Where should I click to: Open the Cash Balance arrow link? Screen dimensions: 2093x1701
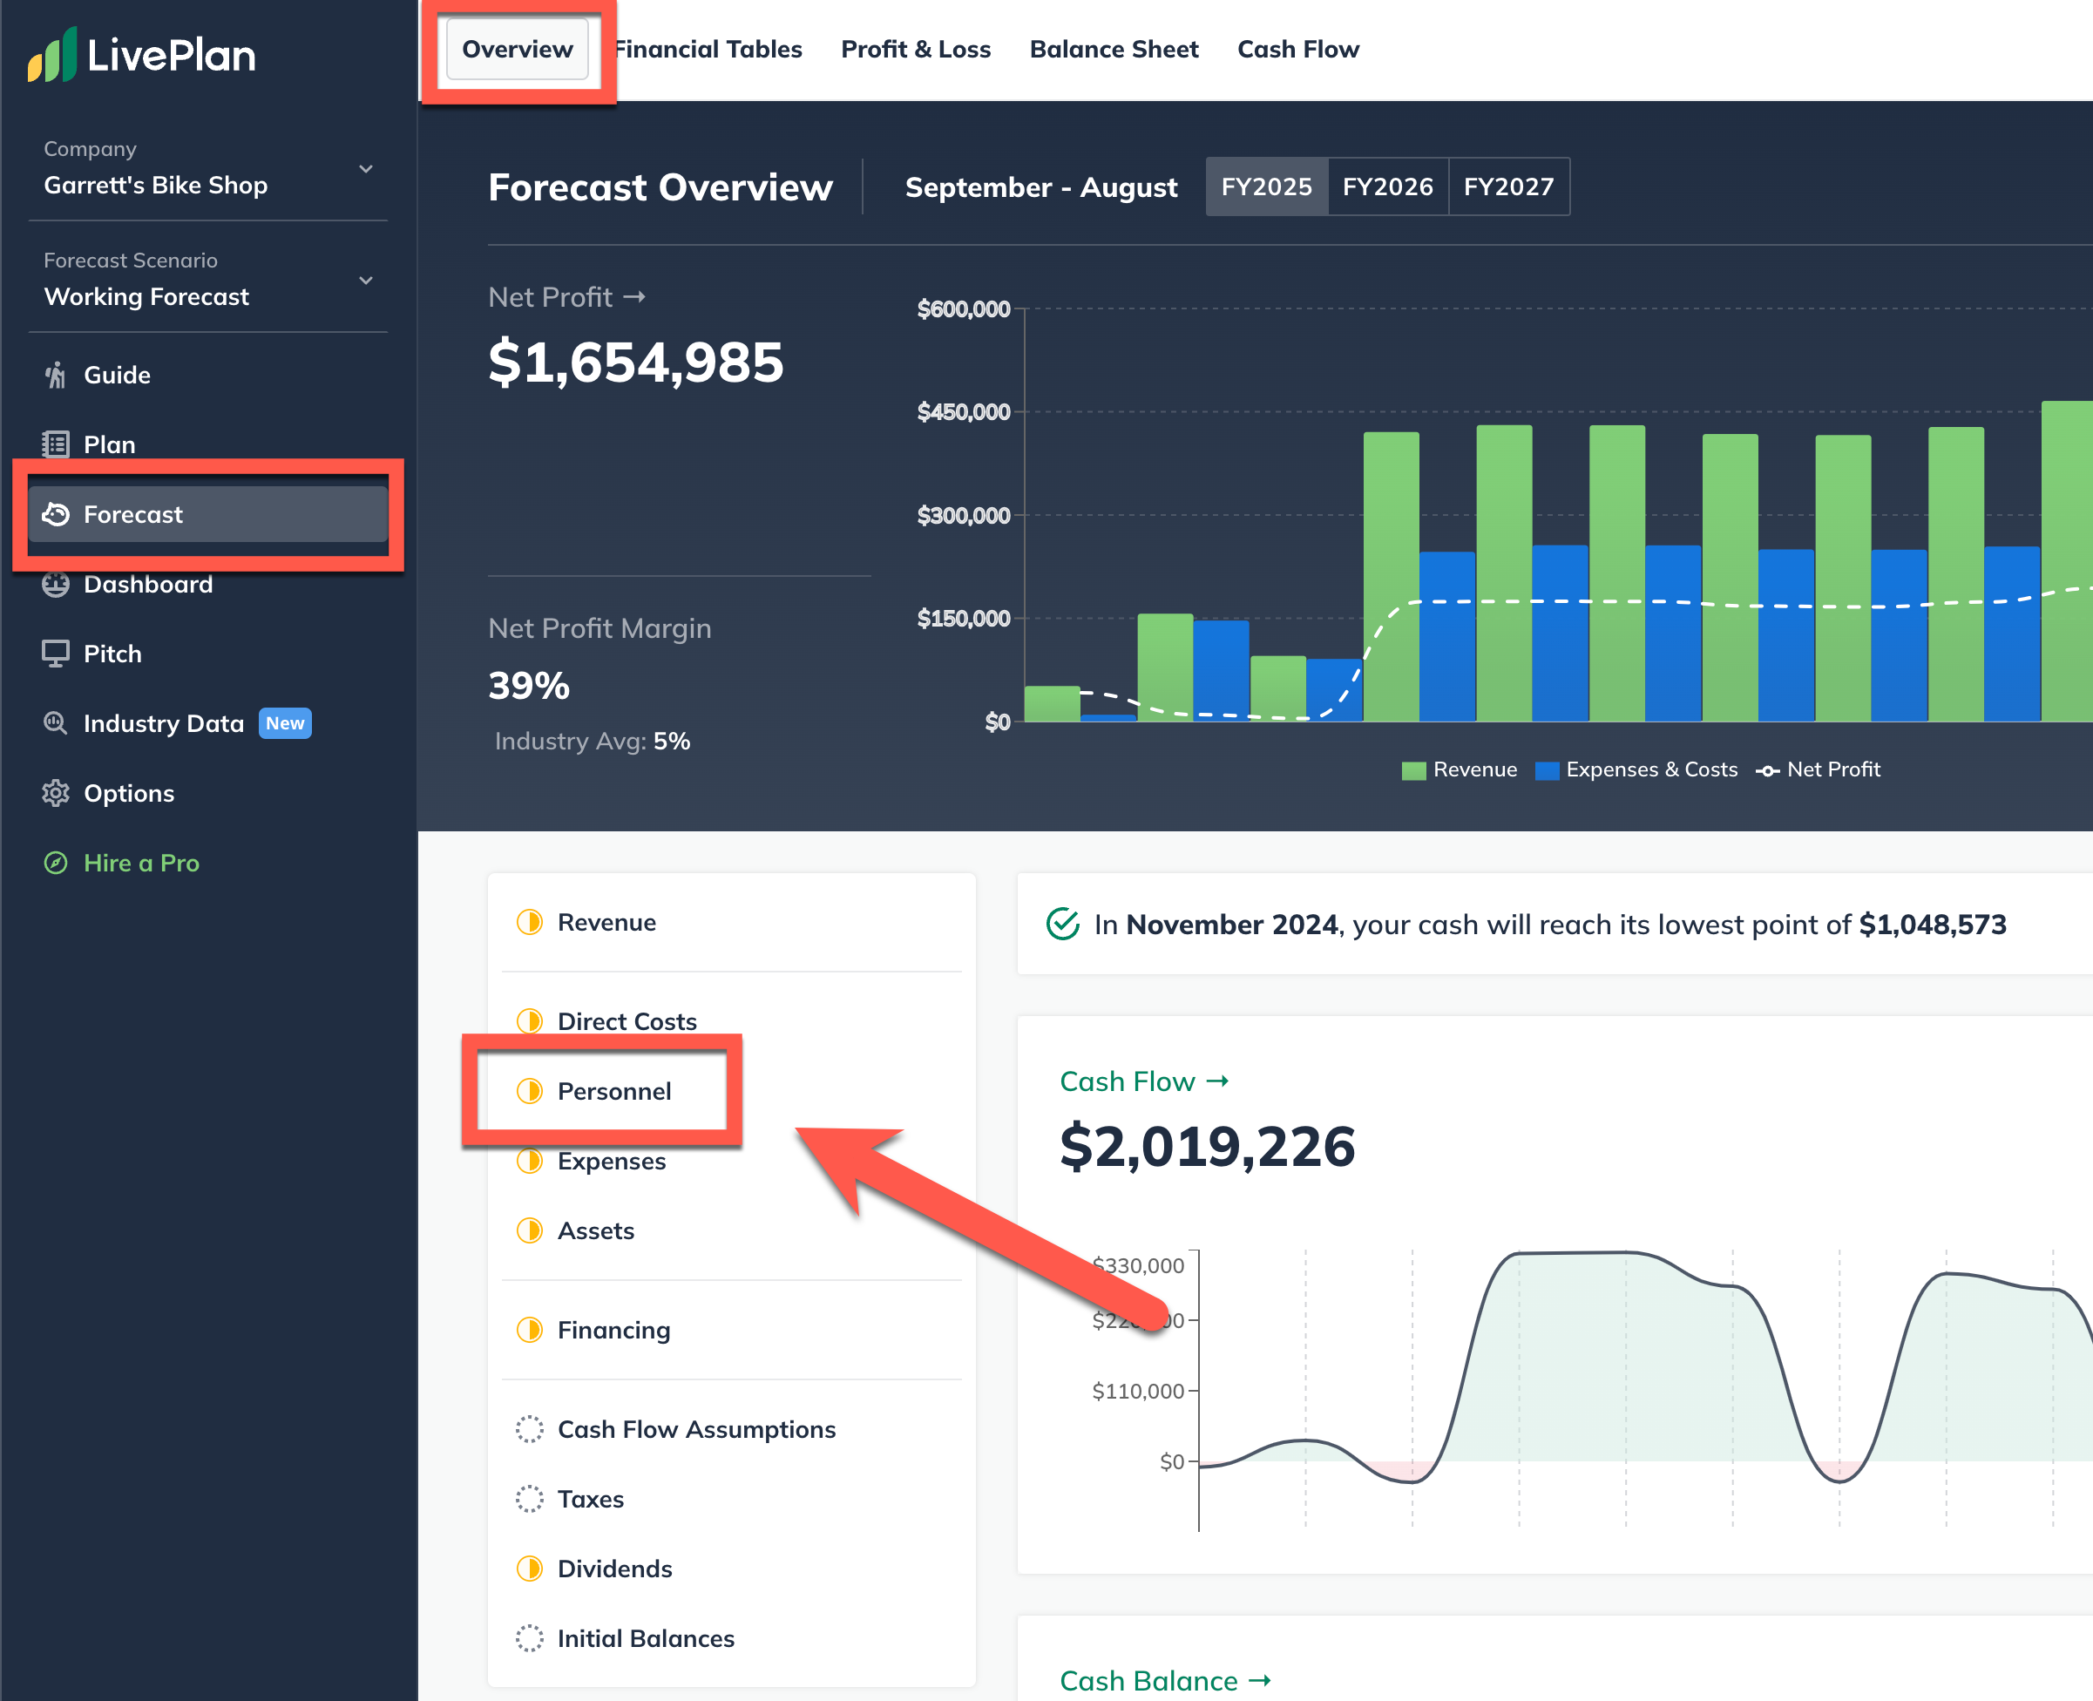pyautogui.click(x=1166, y=1680)
